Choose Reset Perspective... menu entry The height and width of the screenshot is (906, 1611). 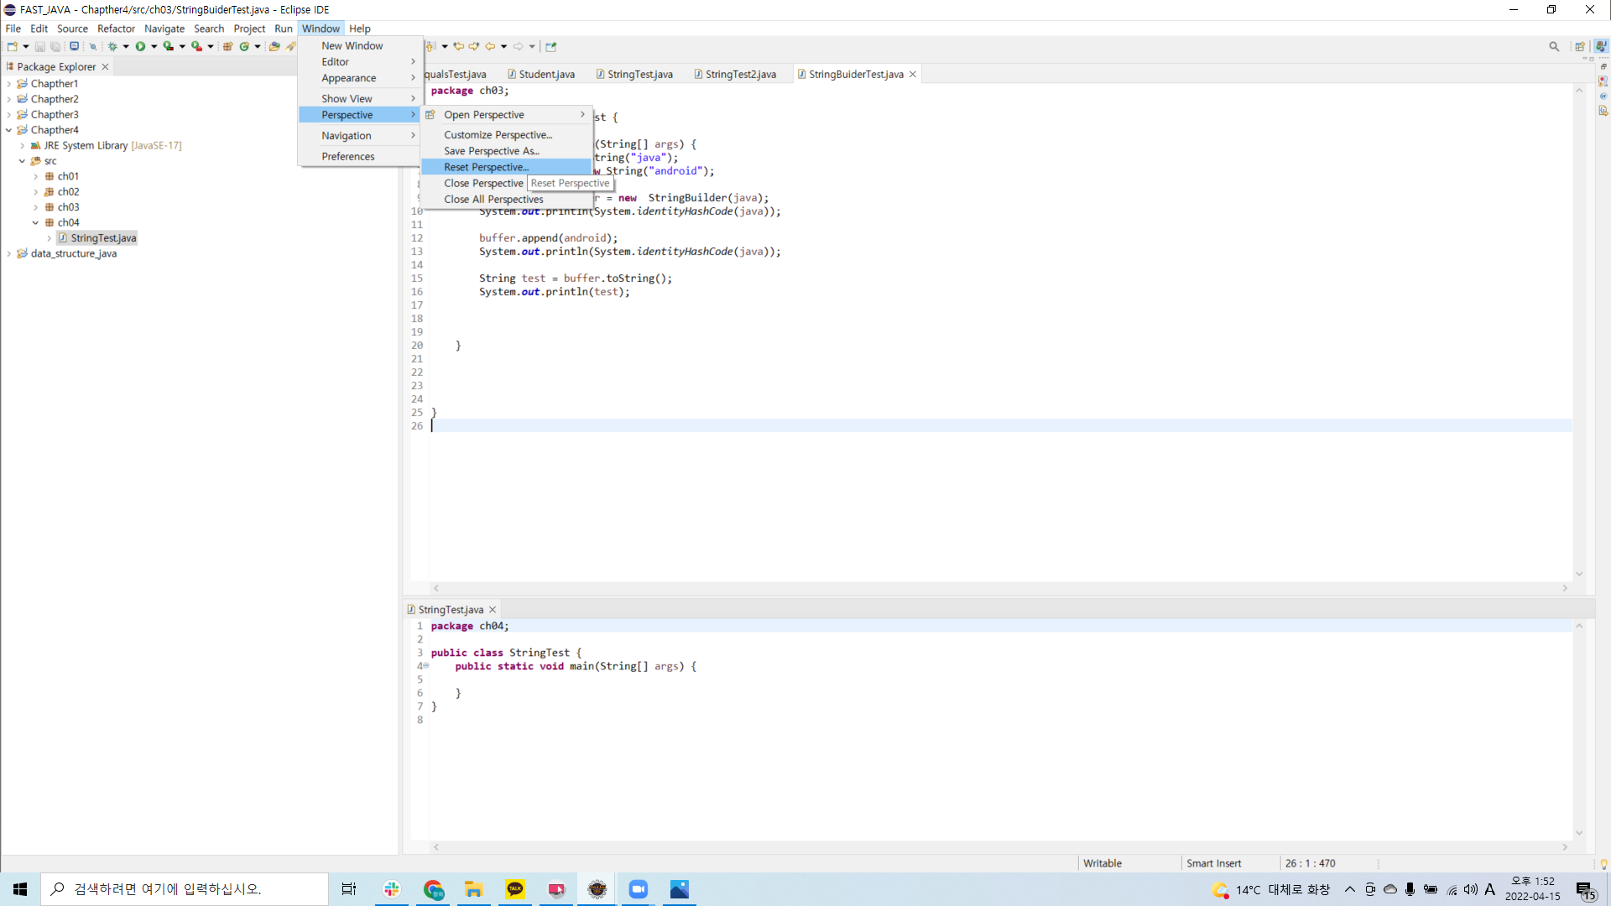(x=507, y=167)
